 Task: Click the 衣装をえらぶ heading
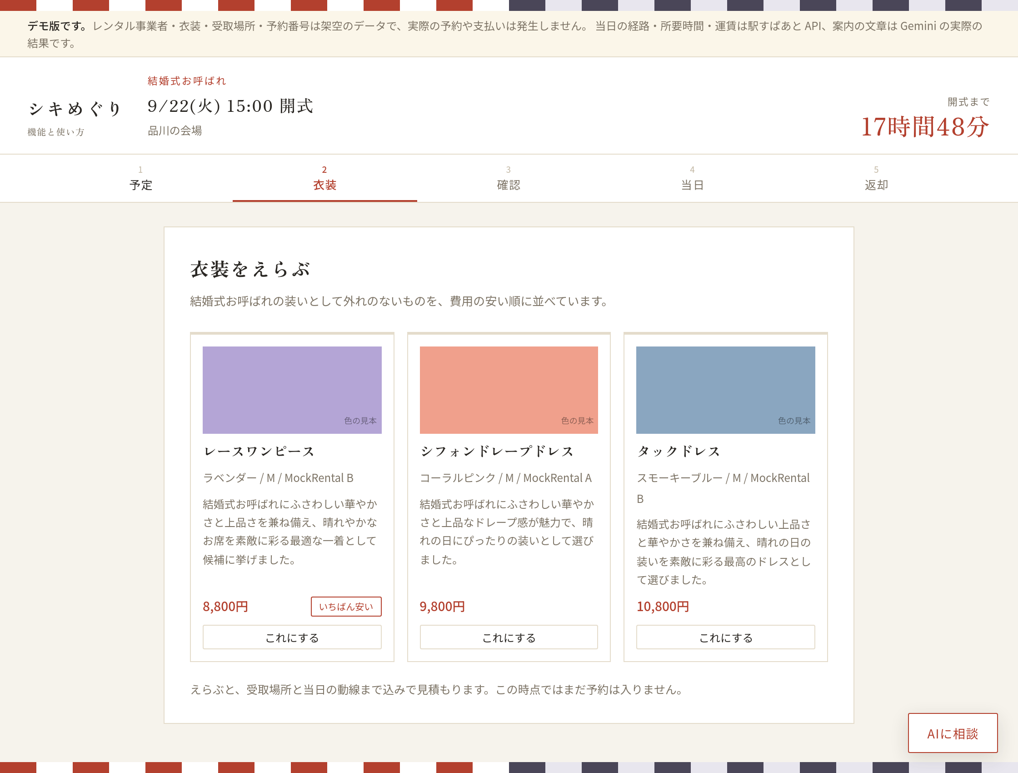250,269
